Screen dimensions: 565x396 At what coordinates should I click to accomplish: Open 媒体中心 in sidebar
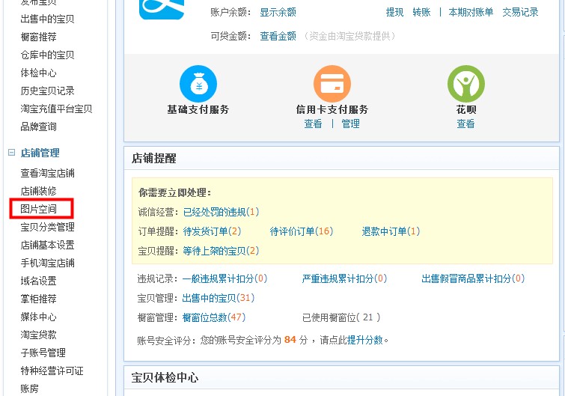pyautogui.click(x=39, y=317)
